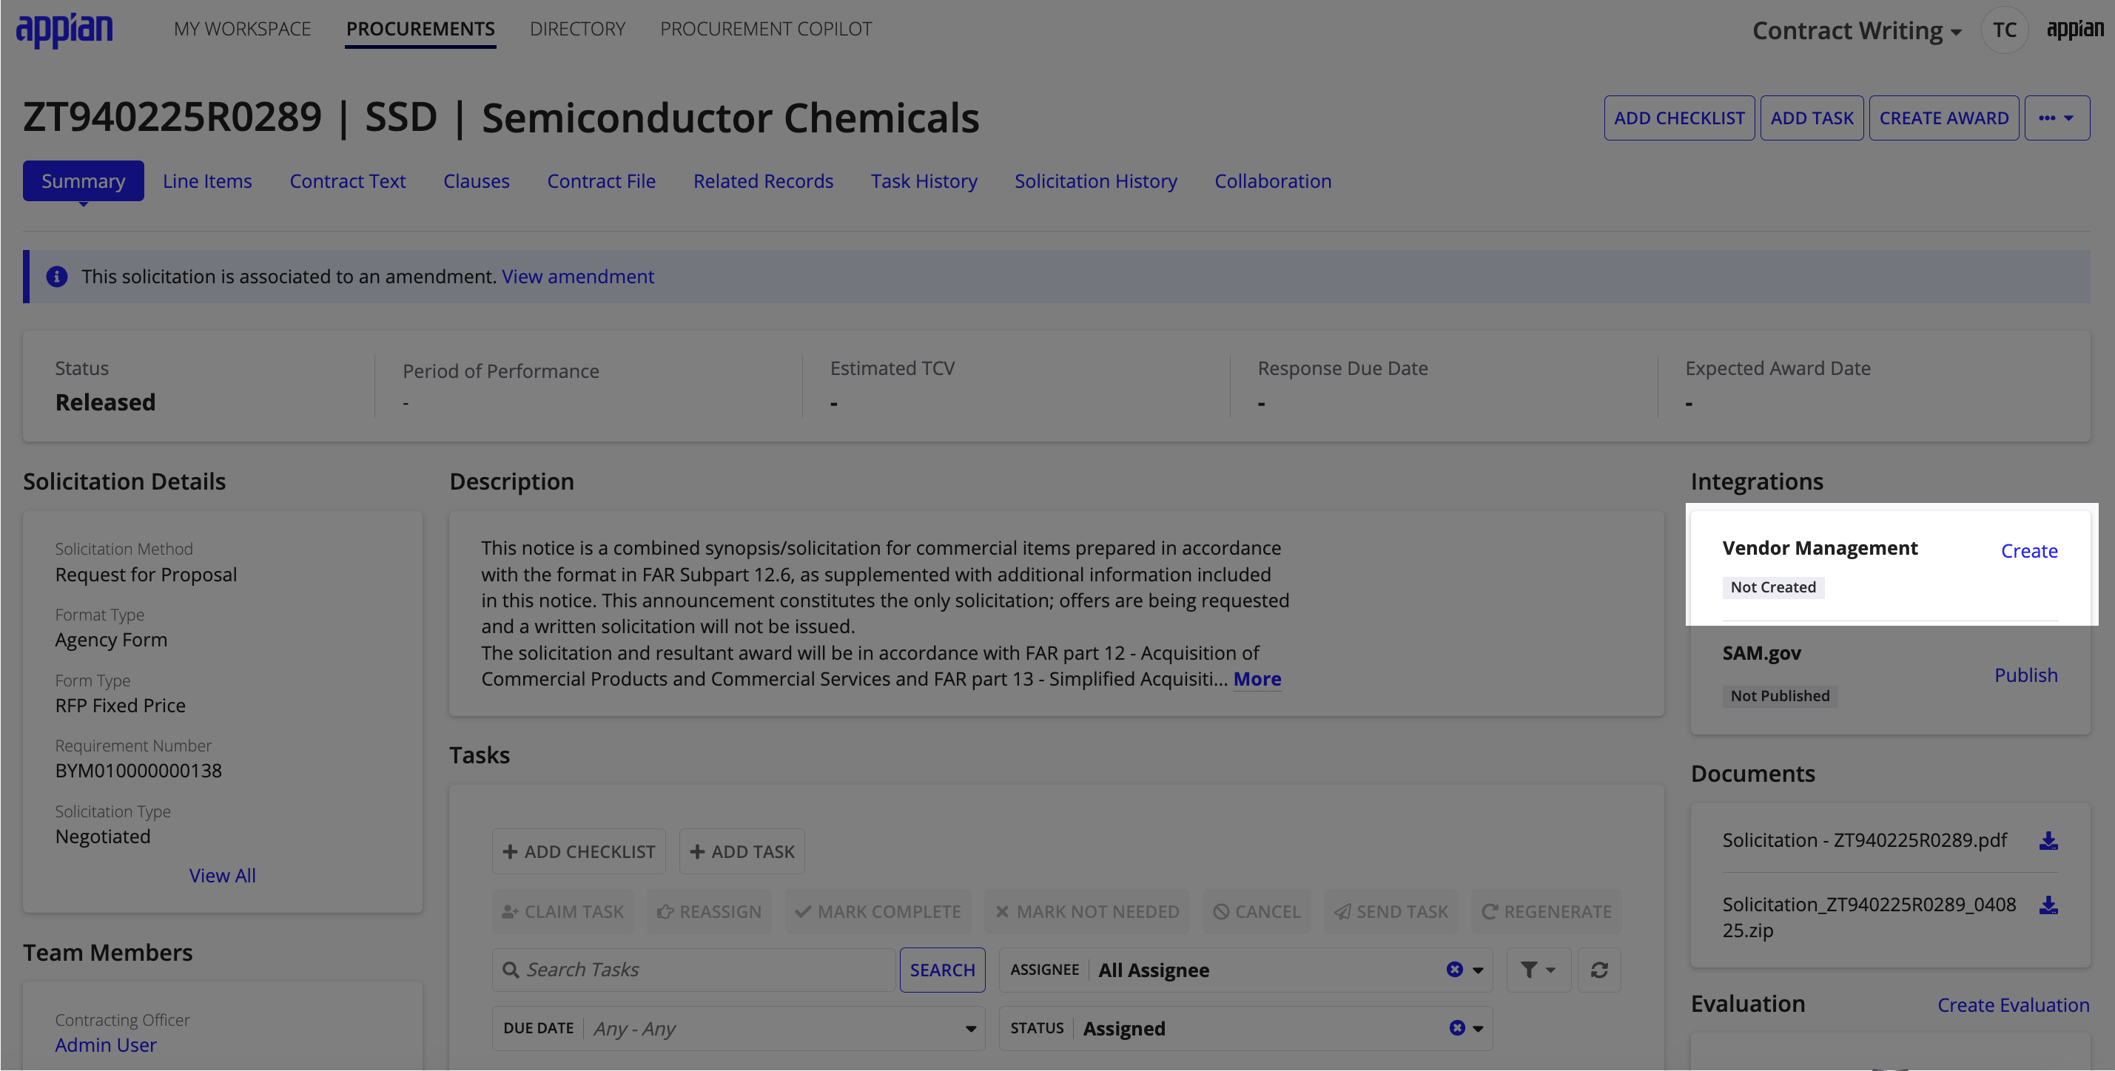Open the View amendment link
Image resolution: width=2115 pixels, height=1071 pixels.
(578, 277)
